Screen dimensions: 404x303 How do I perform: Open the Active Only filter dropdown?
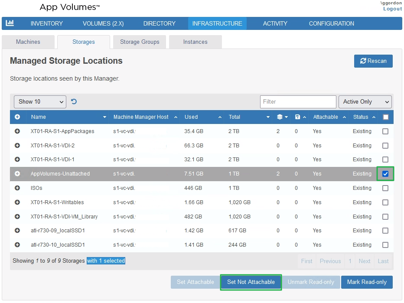(x=365, y=101)
